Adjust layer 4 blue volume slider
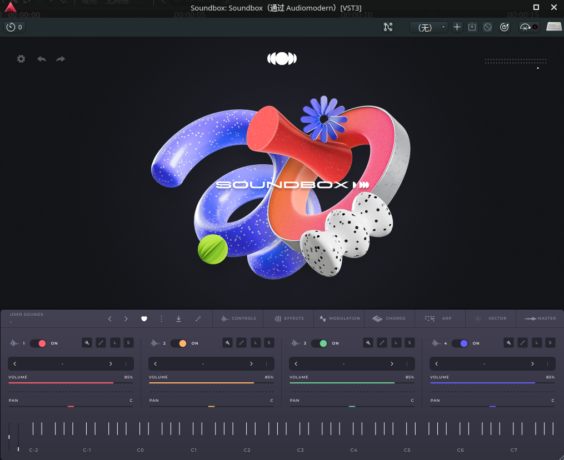 coord(492,383)
